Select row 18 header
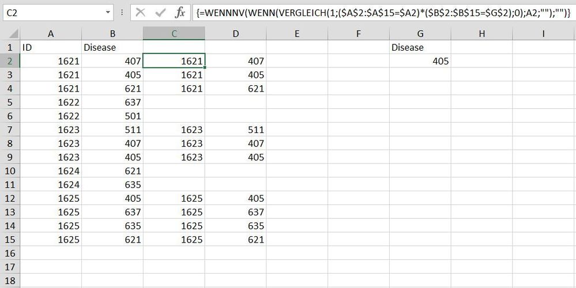 [10, 281]
